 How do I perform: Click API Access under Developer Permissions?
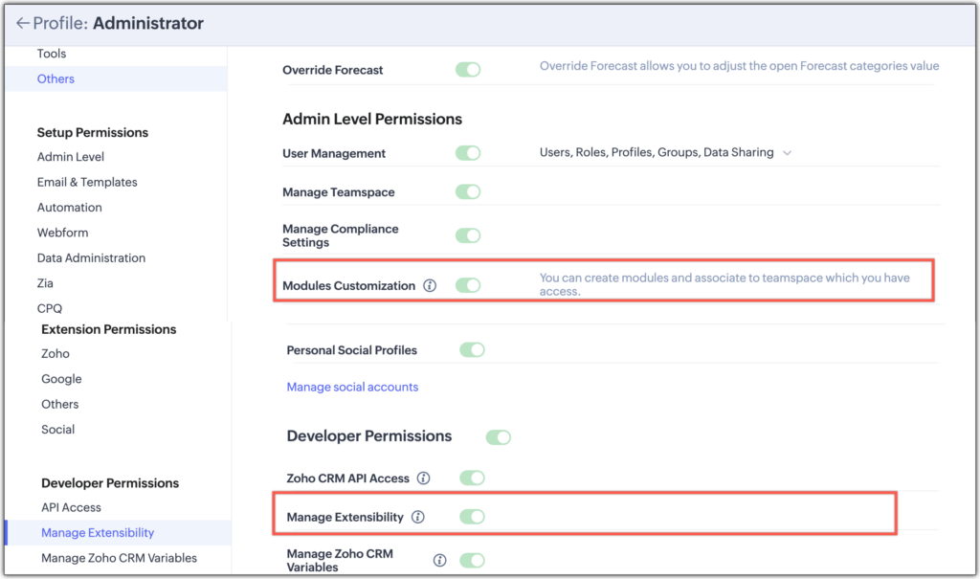[71, 507]
